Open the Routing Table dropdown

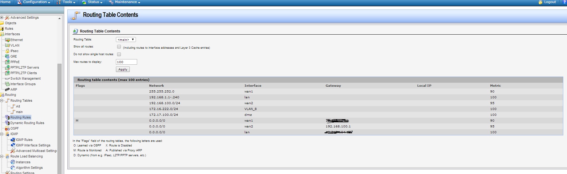point(126,40)
